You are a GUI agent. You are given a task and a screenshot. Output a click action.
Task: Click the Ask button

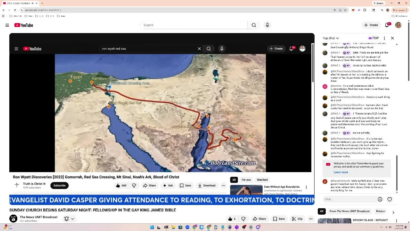tap(168, 185)
